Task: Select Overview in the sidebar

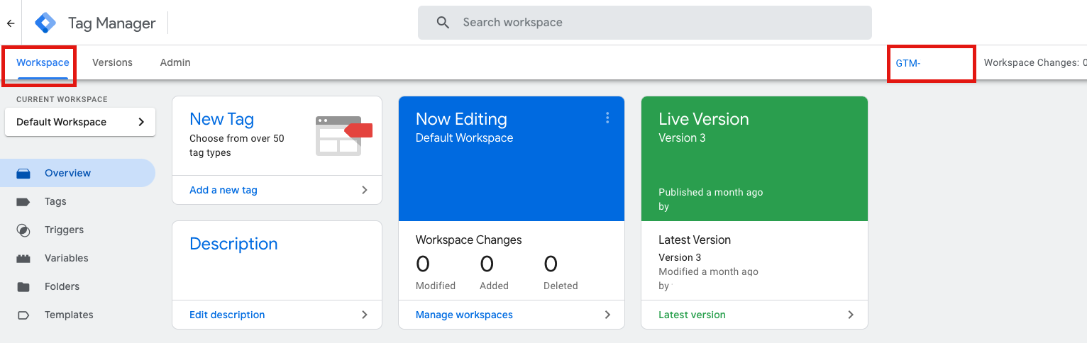Action: (x=77, y=173)
